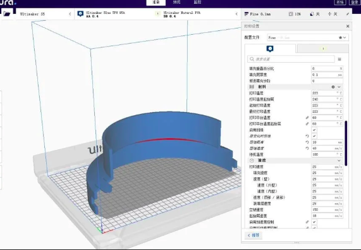The width and height of the screenshot is (361, 250).
Task: Open the setting visibility menu icon beside search
Action: [x=340, y=59]
